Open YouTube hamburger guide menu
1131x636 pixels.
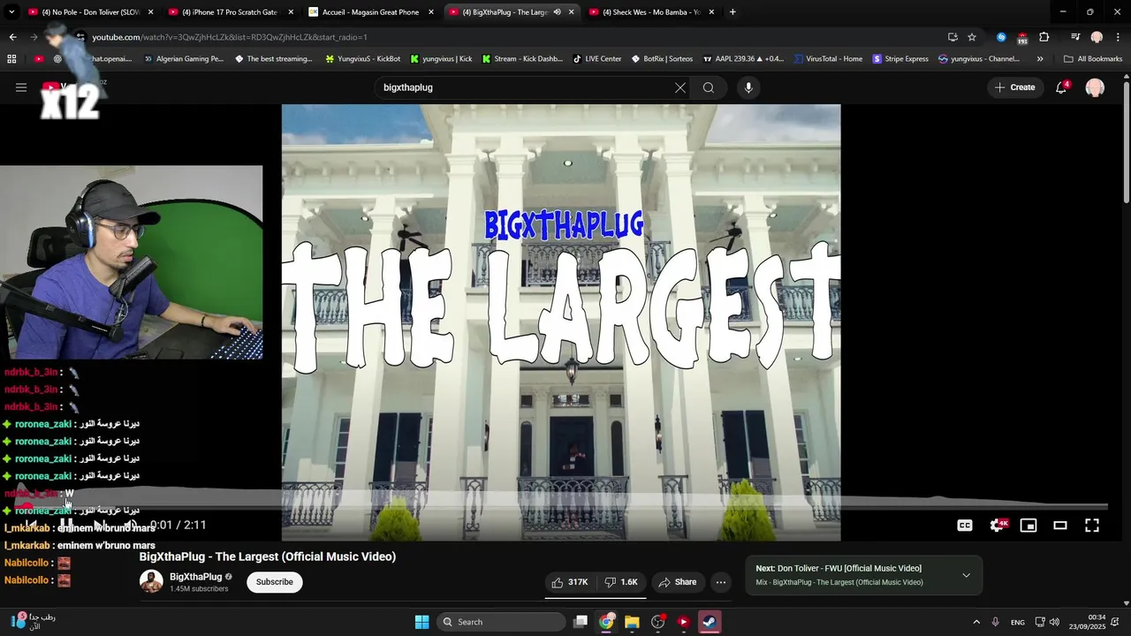21,87
